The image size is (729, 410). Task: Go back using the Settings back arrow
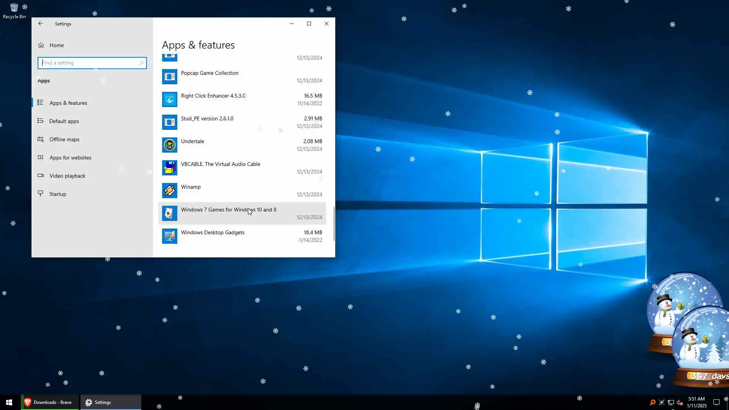coord(41,24)
